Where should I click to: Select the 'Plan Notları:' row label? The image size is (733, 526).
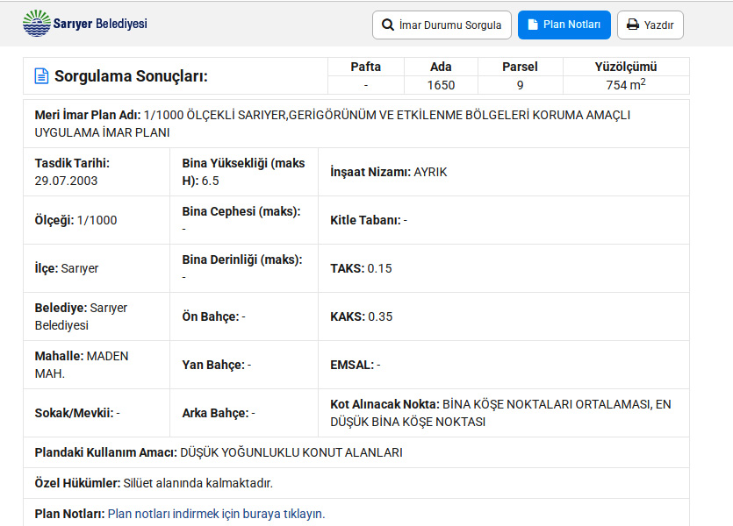tap(69, 514)
